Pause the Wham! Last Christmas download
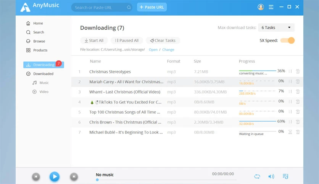Image resolution: width=319 pixels, height=184 pixels. click(x=290, y=92)
